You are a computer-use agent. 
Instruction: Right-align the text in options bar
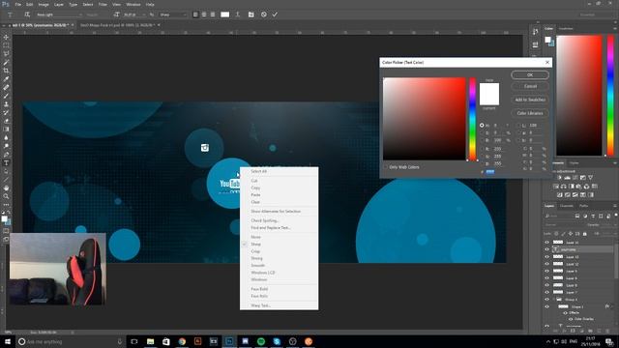point(213,14)
